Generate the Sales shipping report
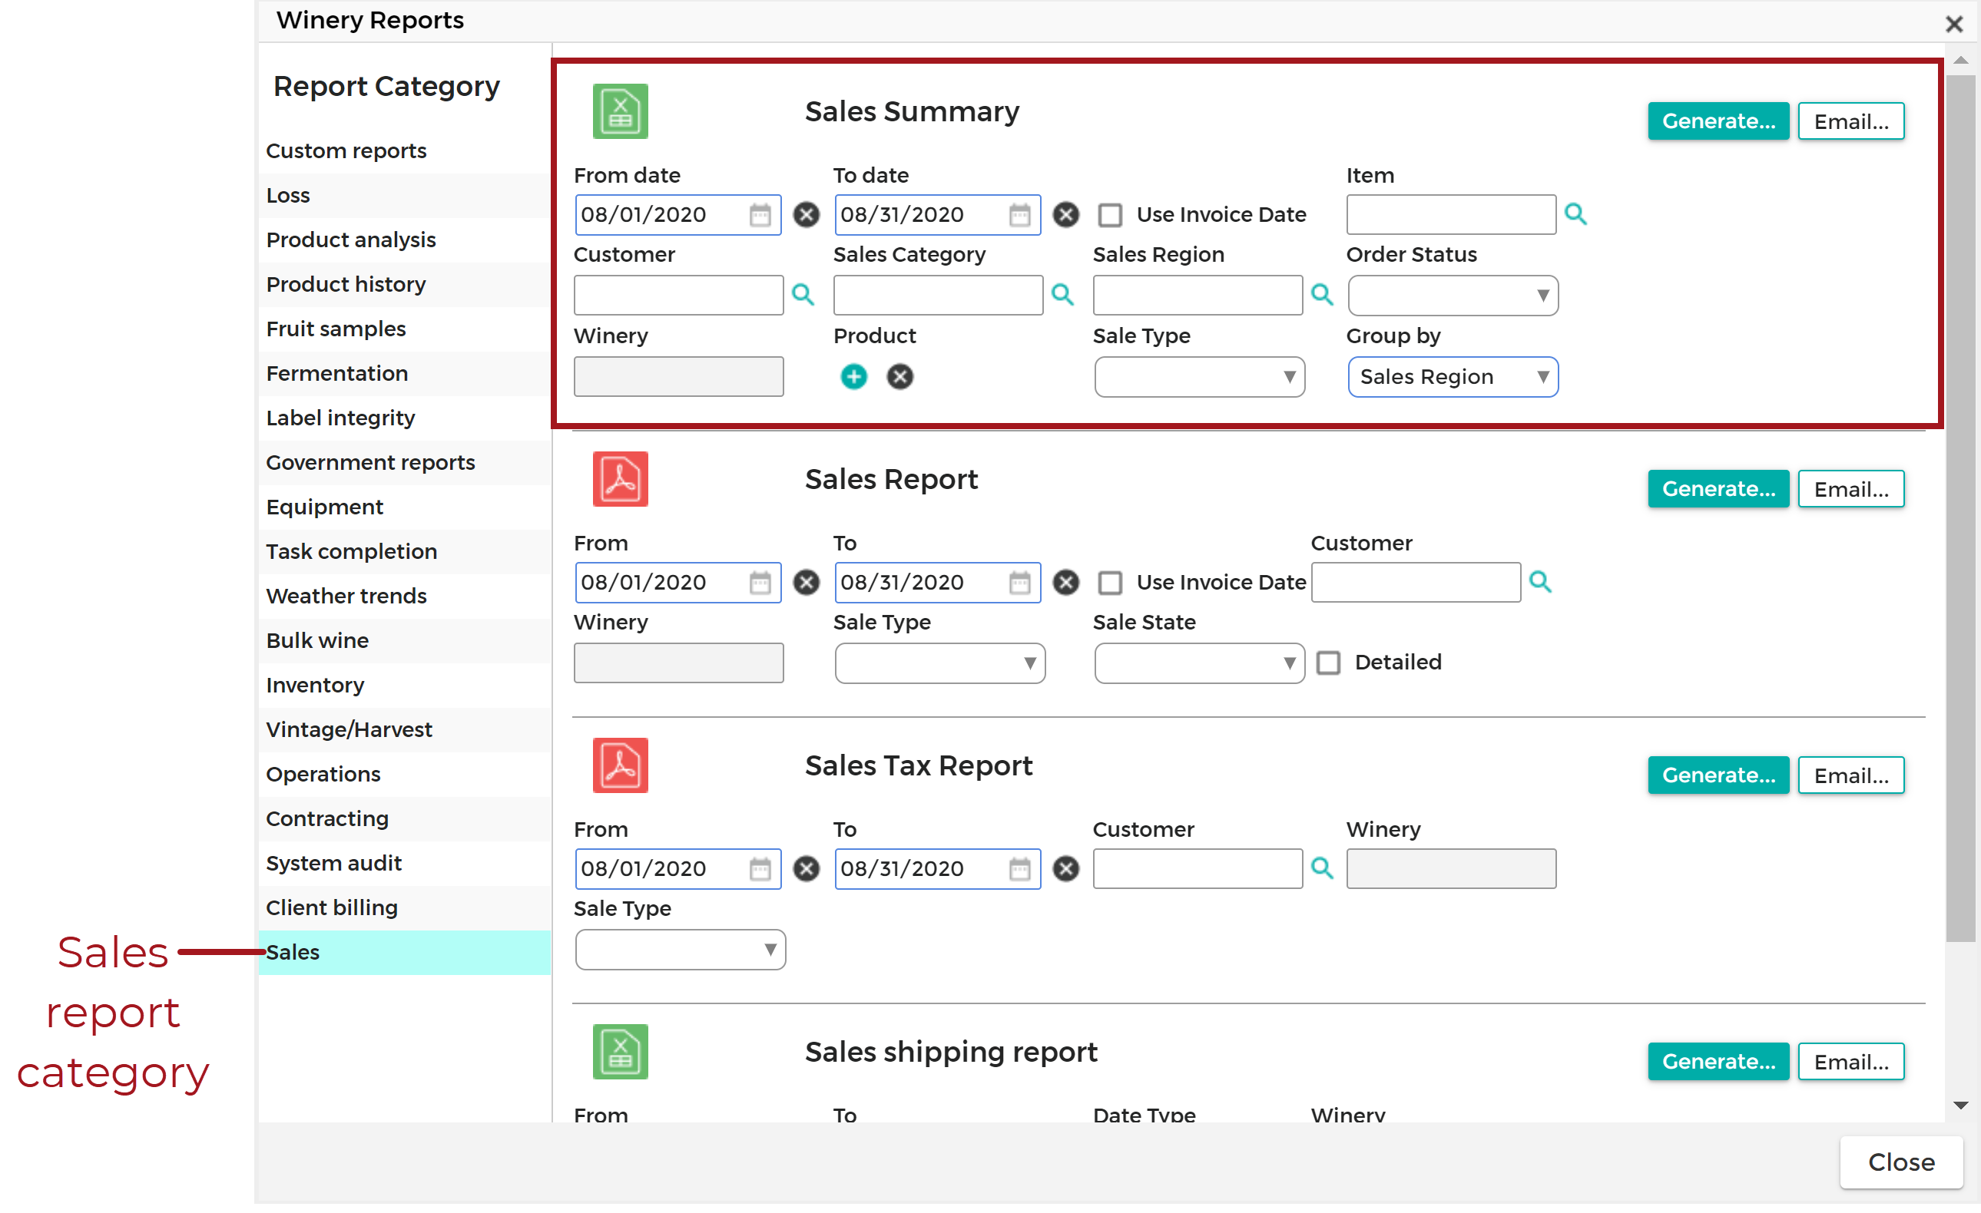Viewport: 1981px width, 1213px height. point(1718,1062)
